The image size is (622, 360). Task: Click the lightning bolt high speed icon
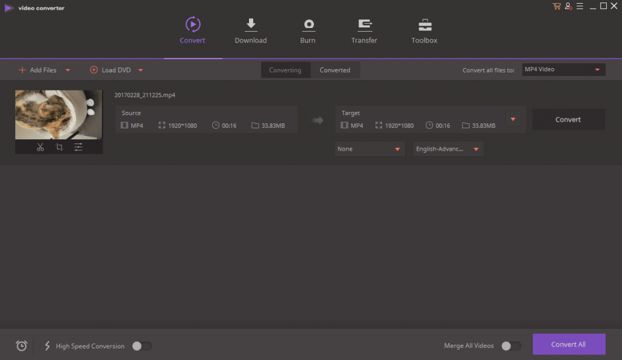point(47,345)
